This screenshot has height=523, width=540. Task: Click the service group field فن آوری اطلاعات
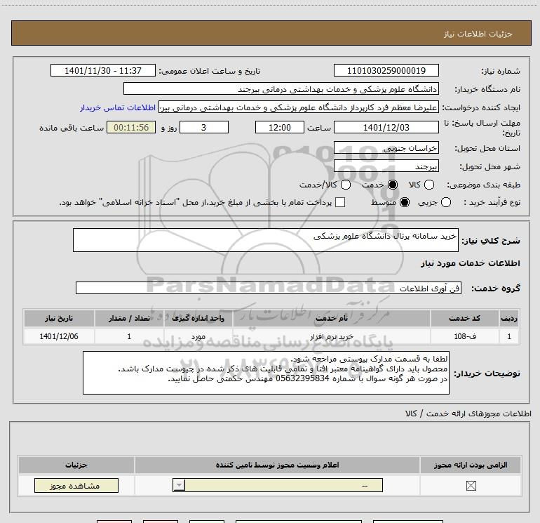[269, 288]
